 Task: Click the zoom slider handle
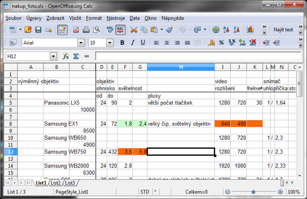click(253, 192)
